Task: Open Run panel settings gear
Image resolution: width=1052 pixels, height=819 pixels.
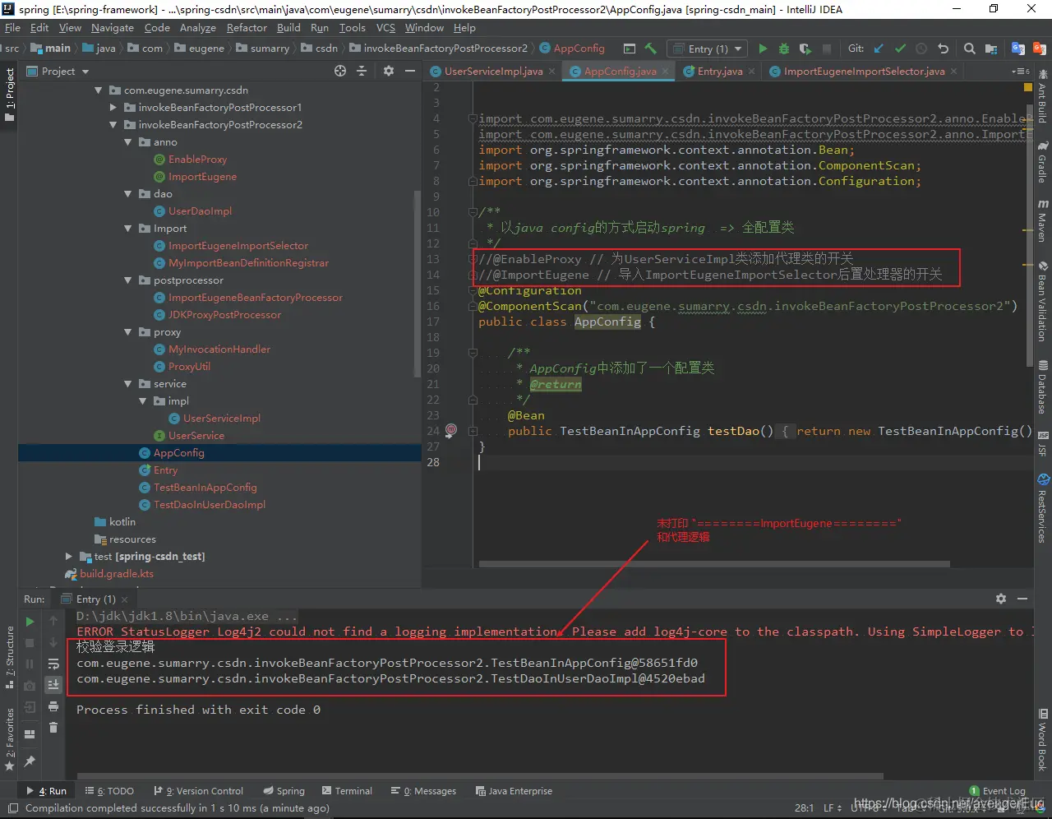Action: point(1001,599)
